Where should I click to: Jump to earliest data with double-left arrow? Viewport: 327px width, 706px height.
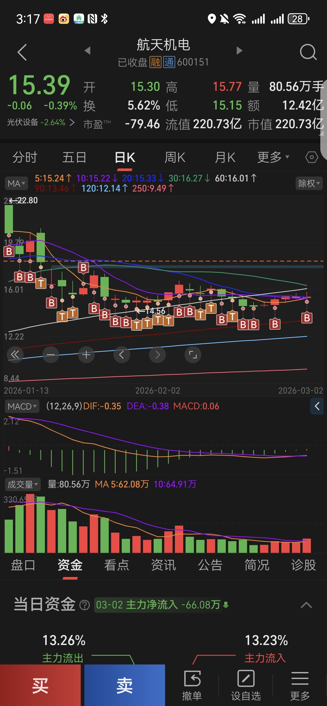15,355
